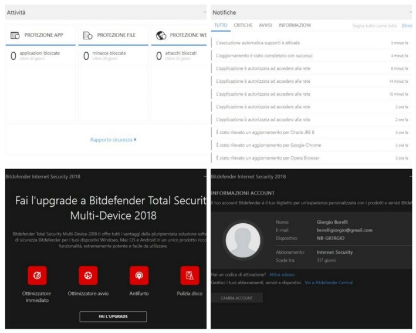Click the Attività panel header
Image resolution: width=416 pixels, height=333 pixels.
106,12
